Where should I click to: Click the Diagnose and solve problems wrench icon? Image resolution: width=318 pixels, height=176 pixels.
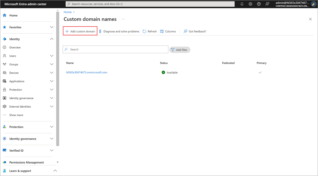pos(100,31)
